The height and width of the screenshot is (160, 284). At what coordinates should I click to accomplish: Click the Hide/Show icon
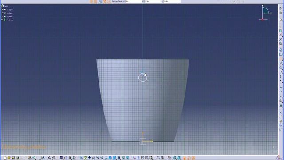(123, 158)
